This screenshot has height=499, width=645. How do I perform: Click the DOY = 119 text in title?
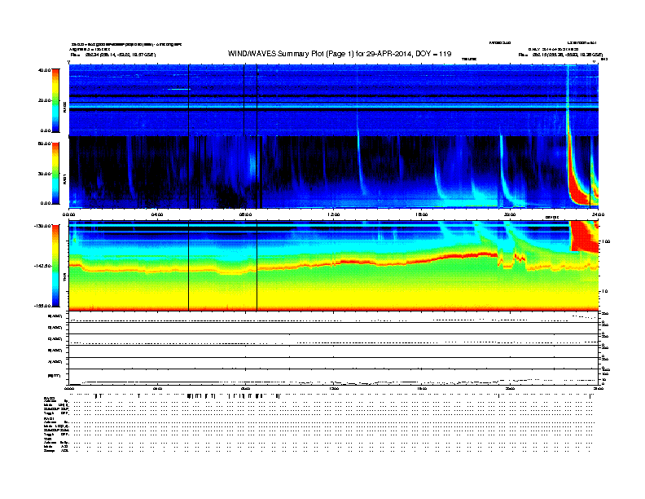tap(433, 54)
